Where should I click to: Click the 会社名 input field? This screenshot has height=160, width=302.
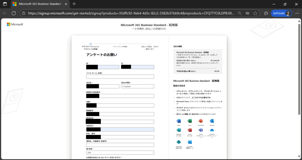(103, 86)
